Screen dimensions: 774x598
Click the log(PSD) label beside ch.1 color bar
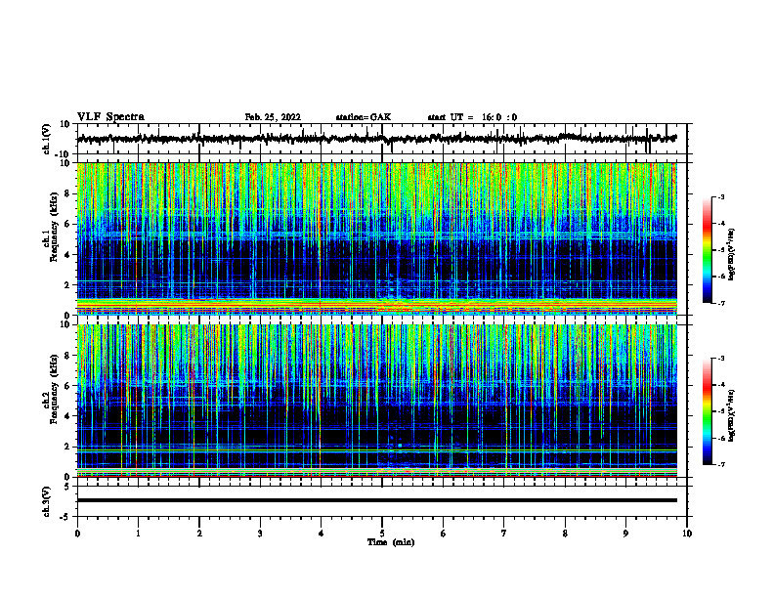[x=732, y=255]
